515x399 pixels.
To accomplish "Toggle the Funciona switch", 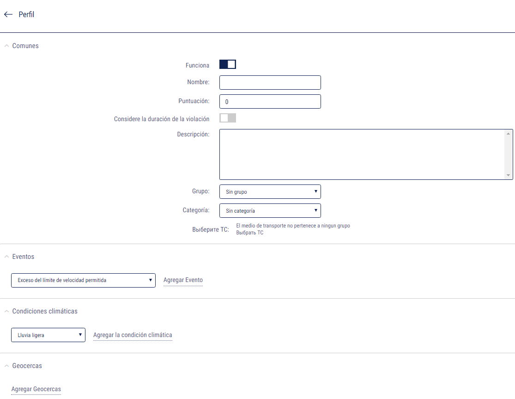I will pos(228,65).
